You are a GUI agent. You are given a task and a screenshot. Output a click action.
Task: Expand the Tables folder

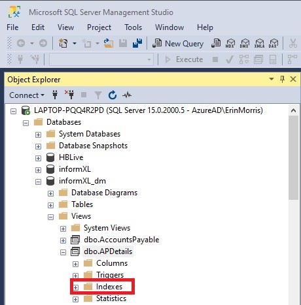click(50, 205)
